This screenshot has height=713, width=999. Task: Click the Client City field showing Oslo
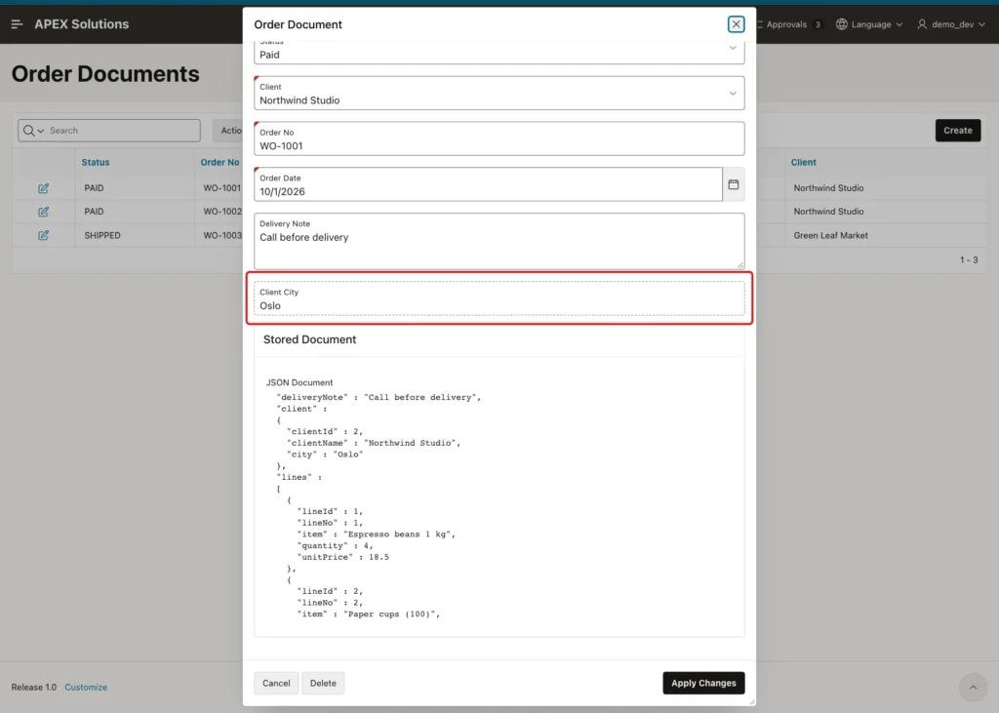(499, 298)
